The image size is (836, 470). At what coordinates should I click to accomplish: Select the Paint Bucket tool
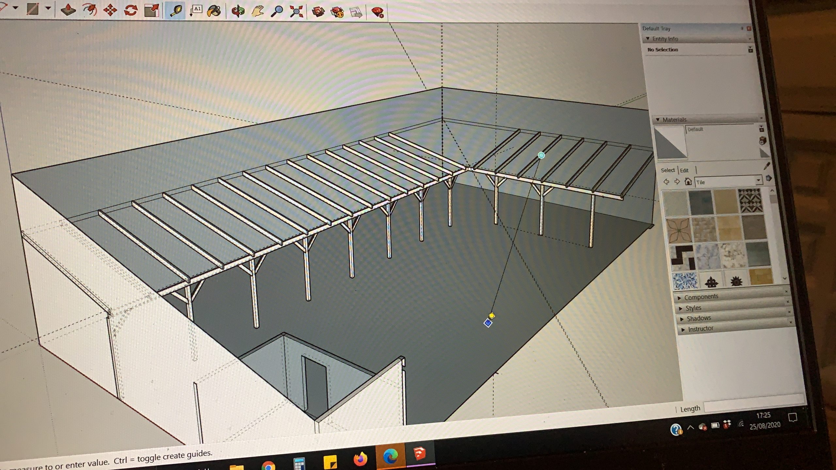(214, 11)
